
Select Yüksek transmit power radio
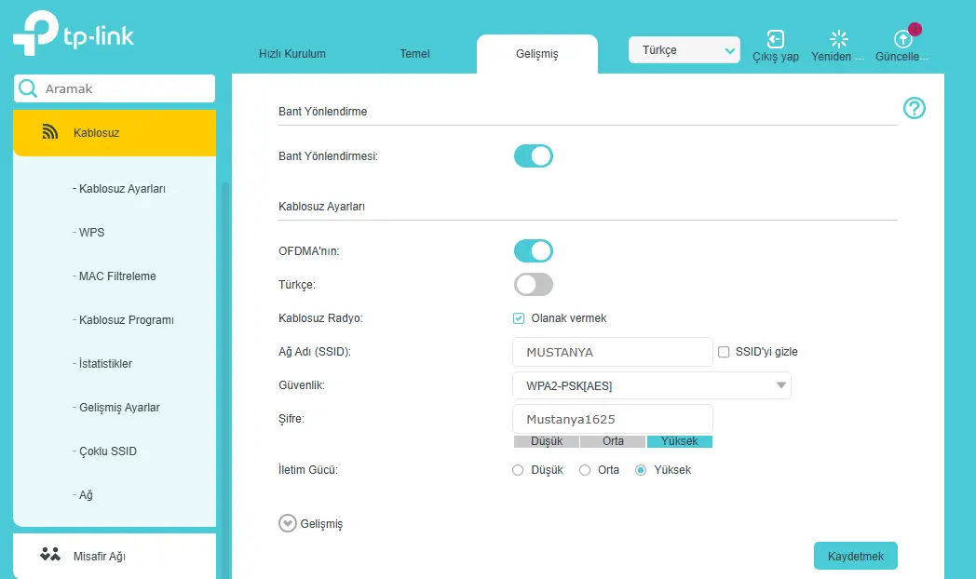641,470
